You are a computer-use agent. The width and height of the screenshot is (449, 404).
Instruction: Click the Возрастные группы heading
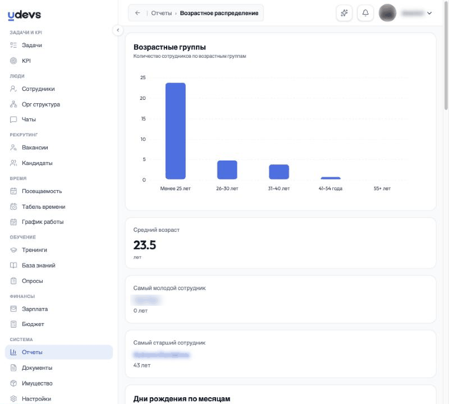(x=169, y=47)
